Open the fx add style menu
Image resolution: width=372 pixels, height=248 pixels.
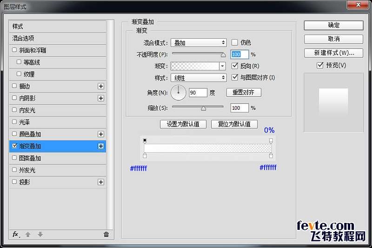[16, 235]
